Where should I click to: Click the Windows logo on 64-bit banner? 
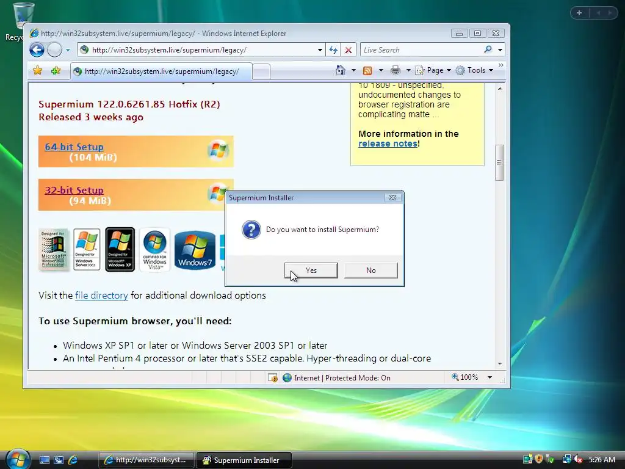(219, 150)
